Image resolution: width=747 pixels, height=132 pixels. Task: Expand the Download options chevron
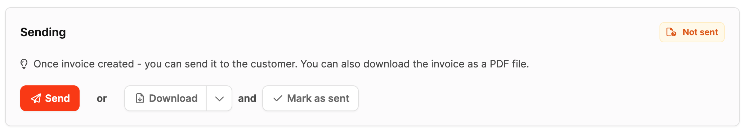click(219, 98)
